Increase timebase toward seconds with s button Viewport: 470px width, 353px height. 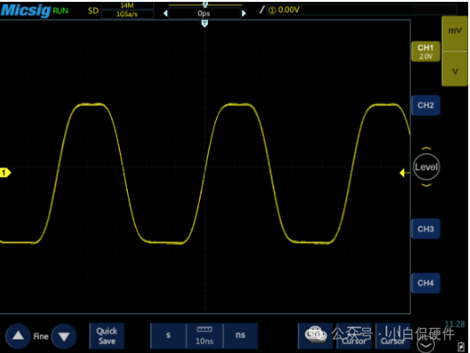click(x=168, y=336)
